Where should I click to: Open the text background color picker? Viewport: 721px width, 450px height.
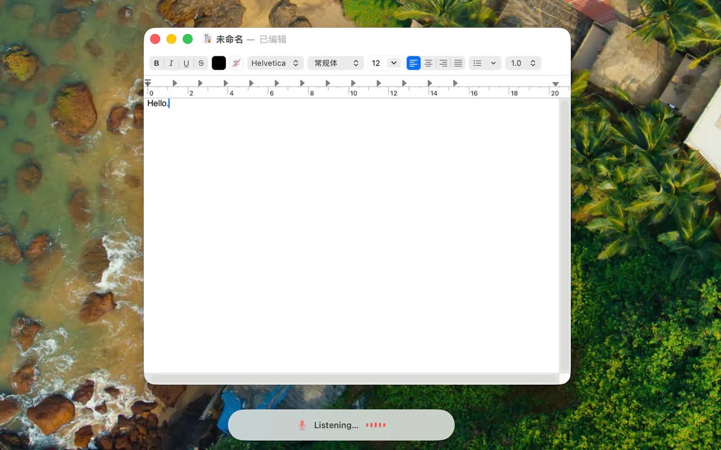pyautogui.click(x=237, y=63)
